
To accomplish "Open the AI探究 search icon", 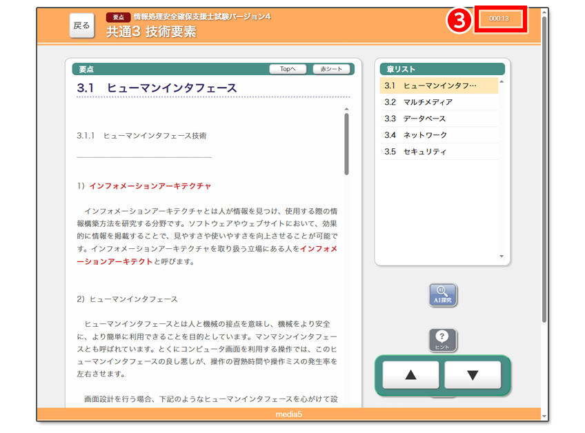I will (x=442, y=295).
